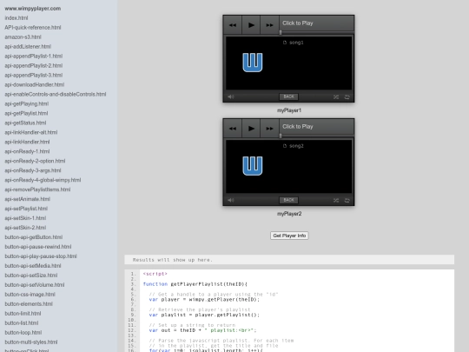Open api-linkHandler-alt.html link
Viewport: 469px width, 352px height.
(30, 132)
